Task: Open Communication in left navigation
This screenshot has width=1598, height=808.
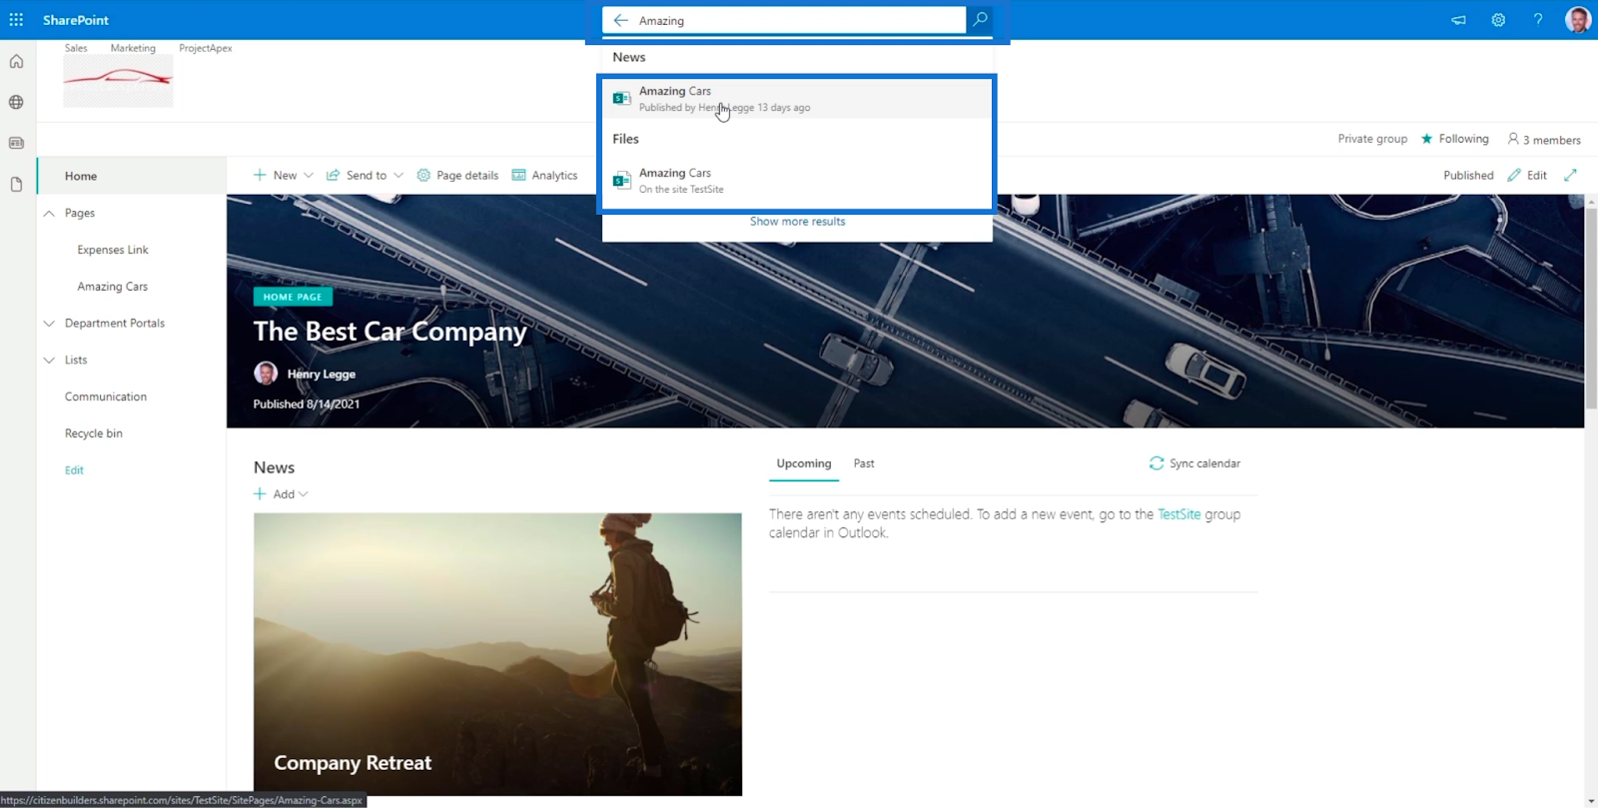Action: 106,397
